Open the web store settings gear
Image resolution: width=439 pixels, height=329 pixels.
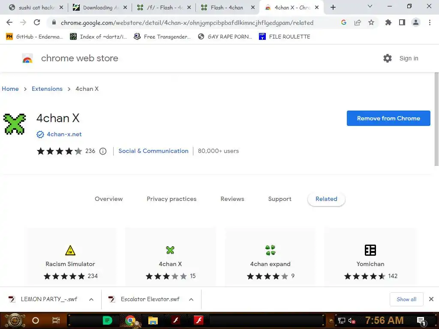(x=388, y=58)
